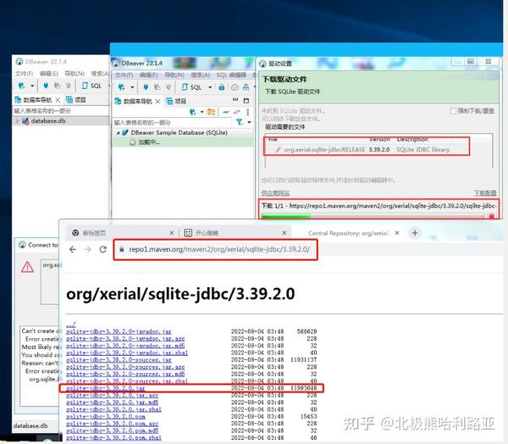The height and width of the screenshot is (444, 508).
Task: Click New Connection plug icon in left DBeaver toolbar
Action: click(x=22, y=86)
